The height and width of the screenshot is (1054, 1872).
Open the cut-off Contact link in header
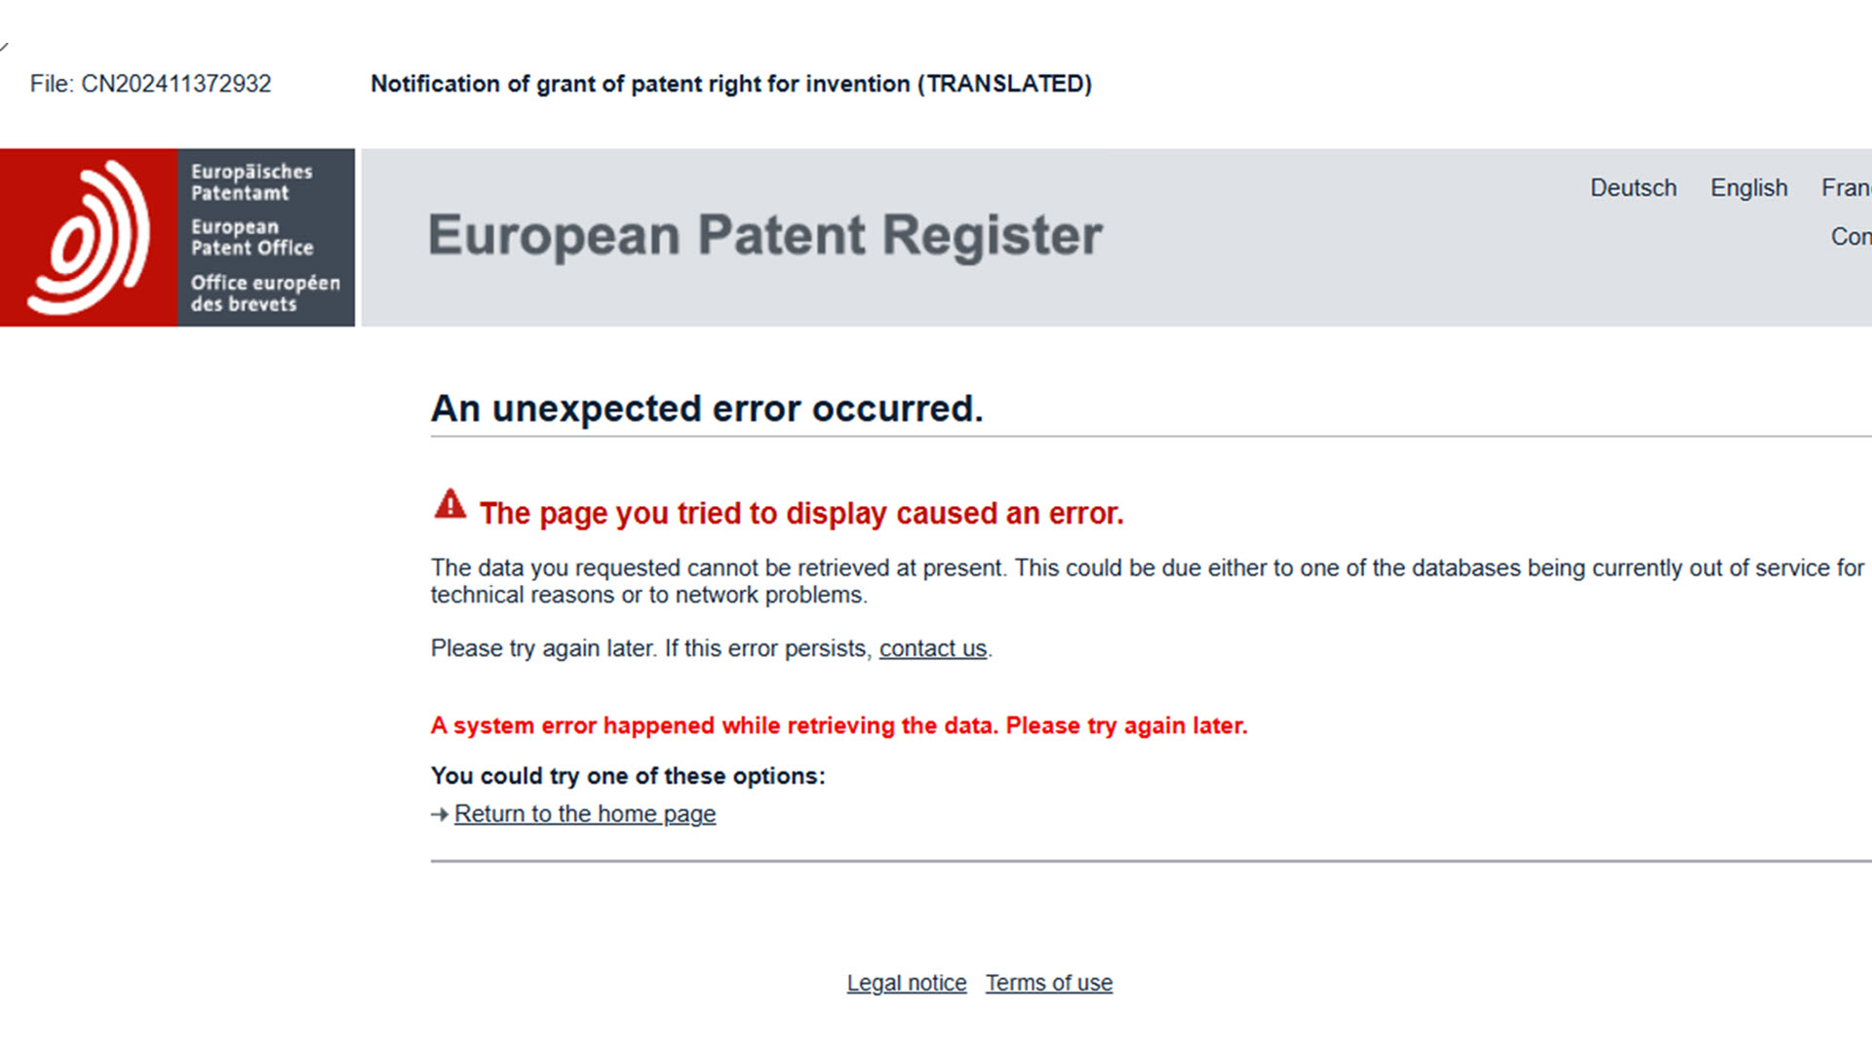pos(1851,237)
